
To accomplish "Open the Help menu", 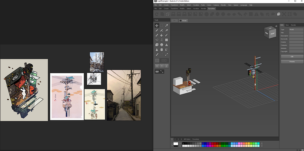I will click(251, 5).
